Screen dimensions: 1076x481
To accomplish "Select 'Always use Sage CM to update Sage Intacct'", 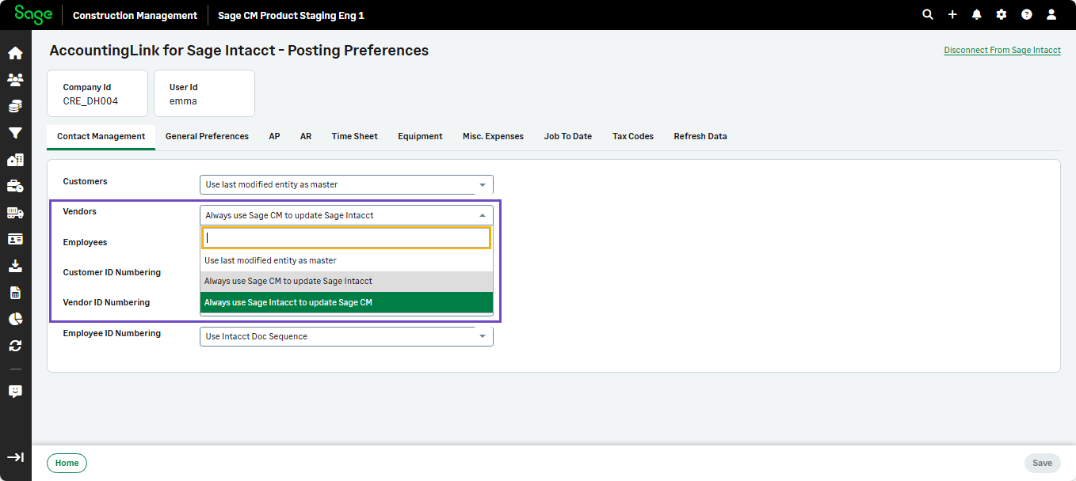I will [346, 281].
